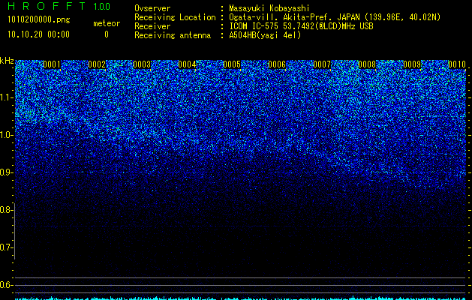Click the 0.6 frequency axis label
This screenshot has height=300, width=472.
tap(7, 285)
